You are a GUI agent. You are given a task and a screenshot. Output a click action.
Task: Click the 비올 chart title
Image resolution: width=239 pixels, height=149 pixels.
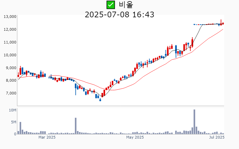coord(126,5)
